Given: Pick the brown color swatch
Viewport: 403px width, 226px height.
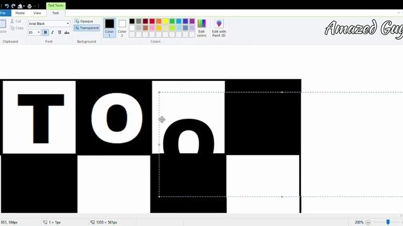Looking at the screenshot, I should tap(145, 28).
